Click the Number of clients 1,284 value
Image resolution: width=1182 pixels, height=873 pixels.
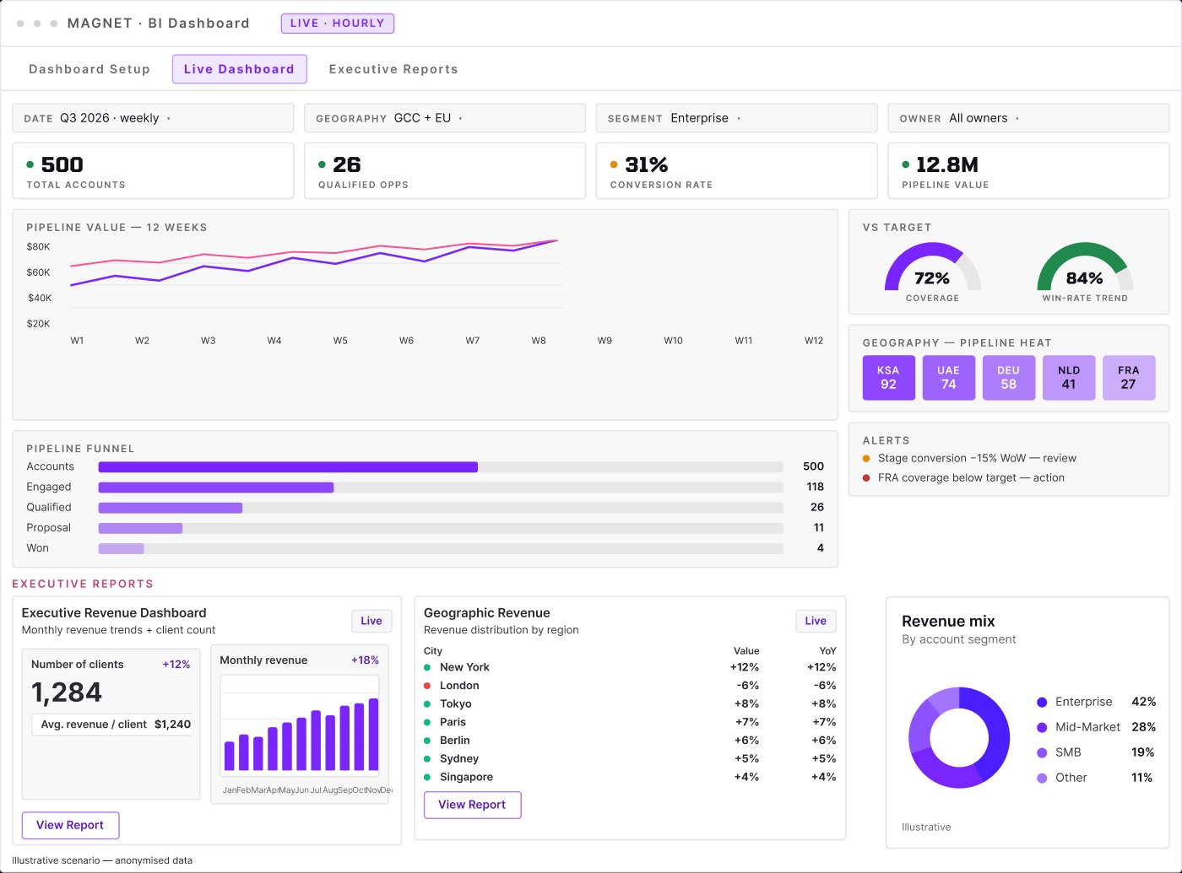(67, 692)
